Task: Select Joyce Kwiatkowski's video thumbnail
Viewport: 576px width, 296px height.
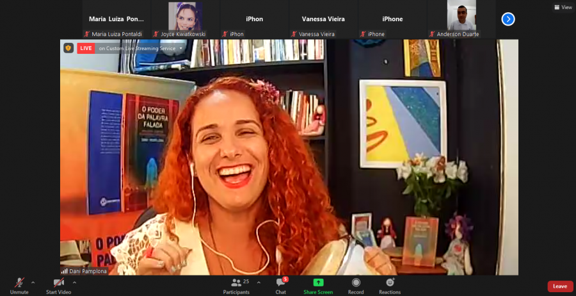Action: pos(185,17)
